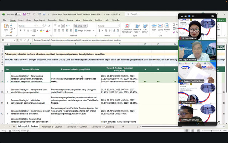
Task: Toggle Wrap Text for selected cell
Action: (x=81, y=26)
